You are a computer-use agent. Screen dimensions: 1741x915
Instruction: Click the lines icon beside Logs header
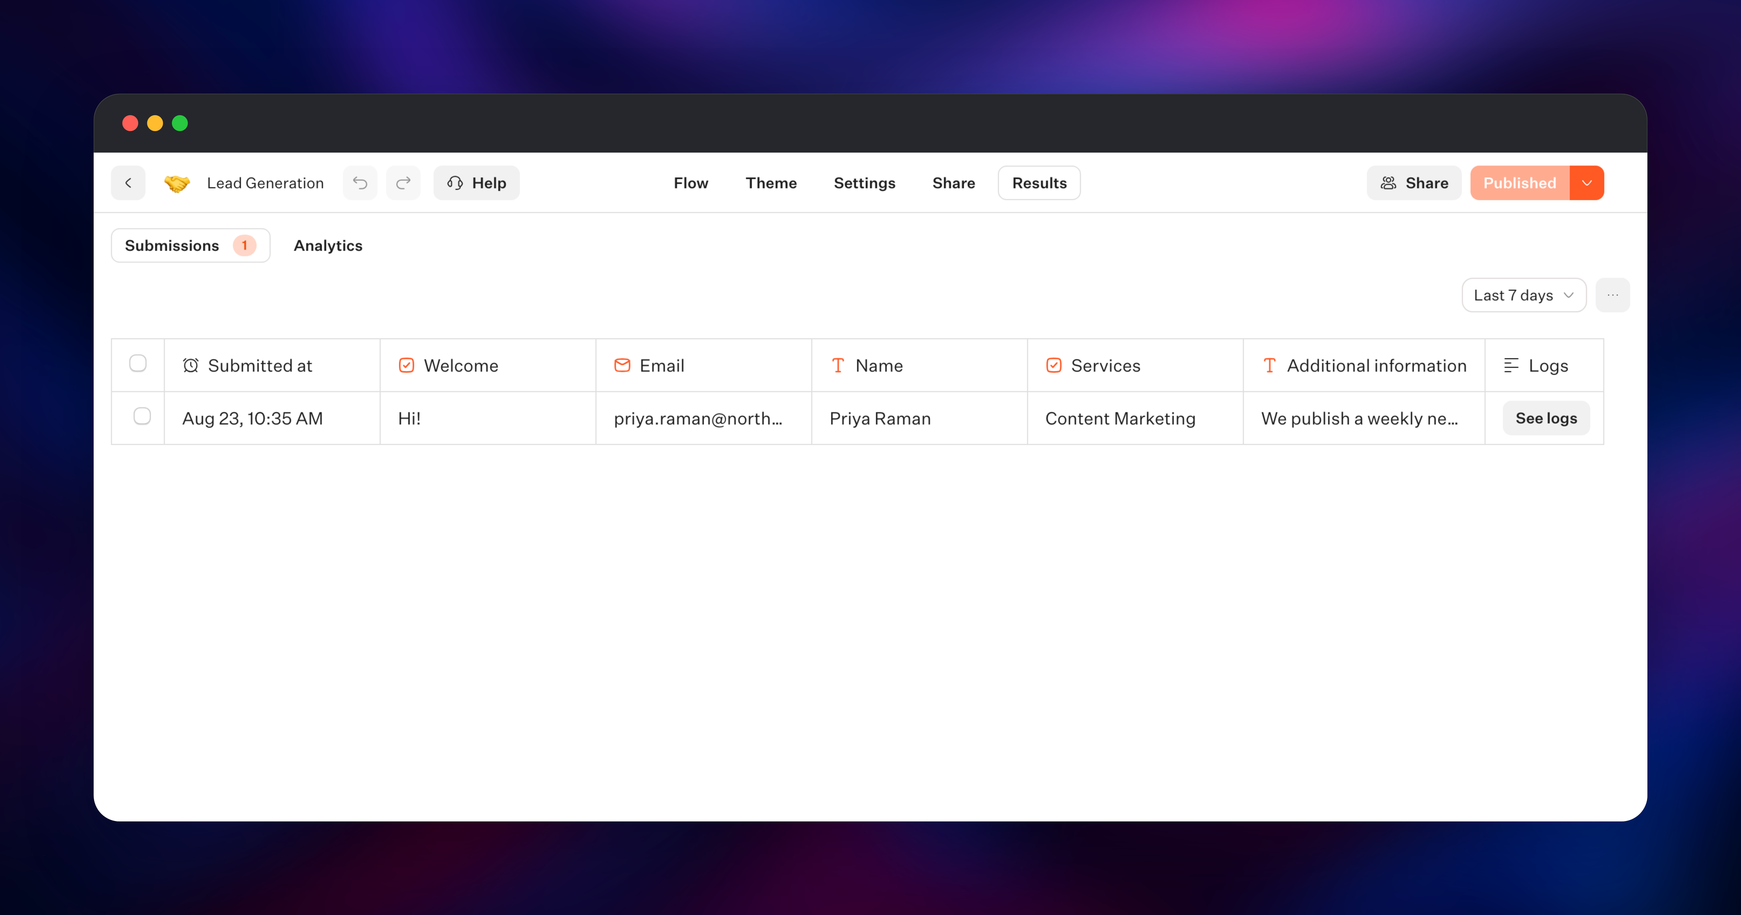1511,366
